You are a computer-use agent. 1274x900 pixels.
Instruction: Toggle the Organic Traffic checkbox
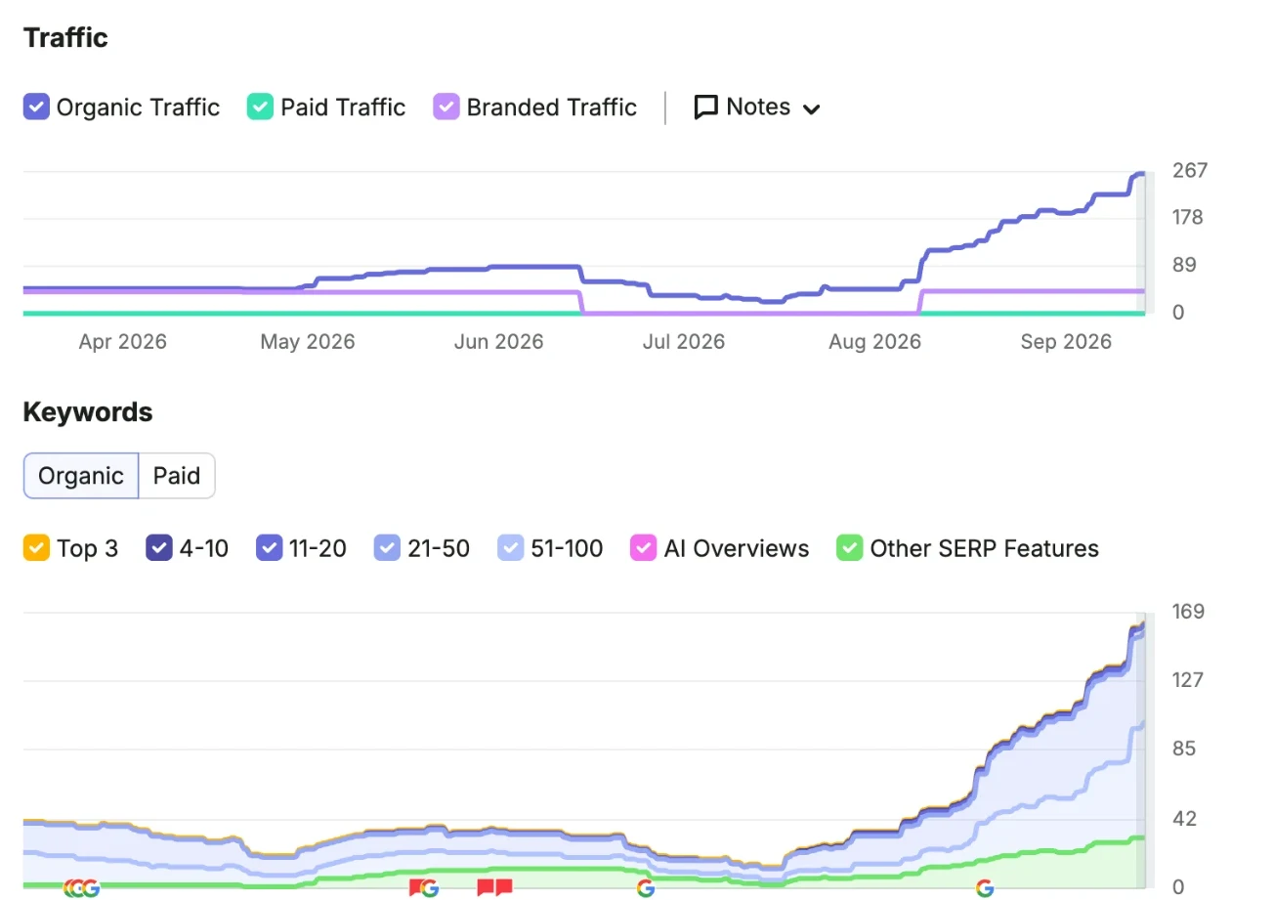[36, 107]
